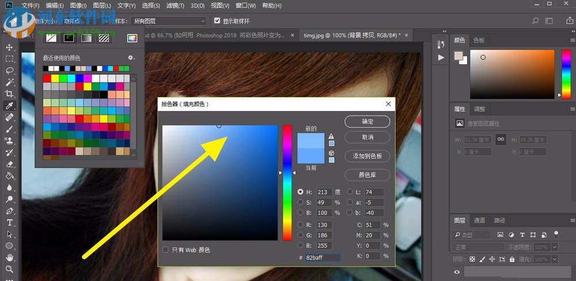Open the Filter (滤镜) menu
This screenshot has height=281, width=576.
tap(175, 6)
